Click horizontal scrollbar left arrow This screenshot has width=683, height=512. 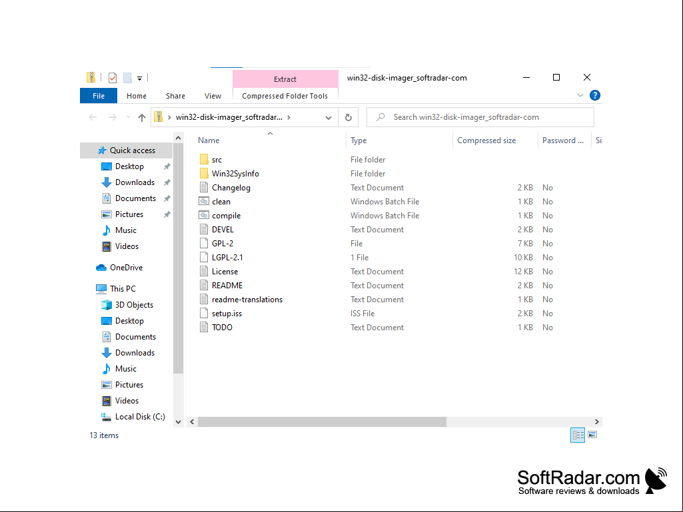[192, 422]
